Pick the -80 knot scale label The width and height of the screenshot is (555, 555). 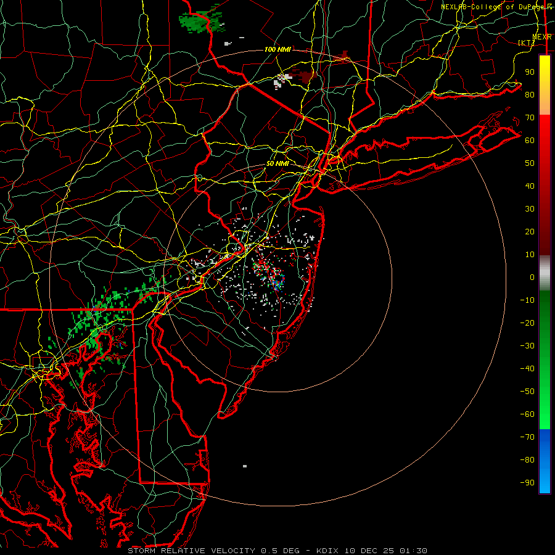point(527,460)
